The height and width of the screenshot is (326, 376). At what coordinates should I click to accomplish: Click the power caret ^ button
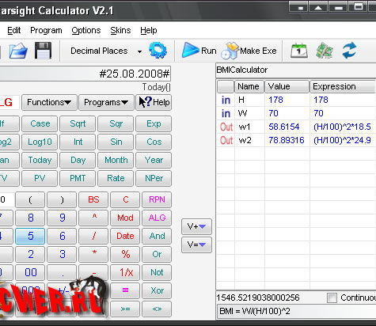[93, 218]
